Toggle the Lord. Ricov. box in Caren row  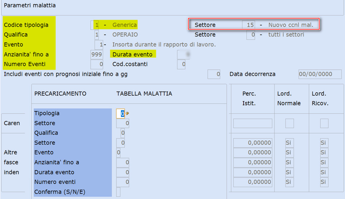[x=324, y=123]
